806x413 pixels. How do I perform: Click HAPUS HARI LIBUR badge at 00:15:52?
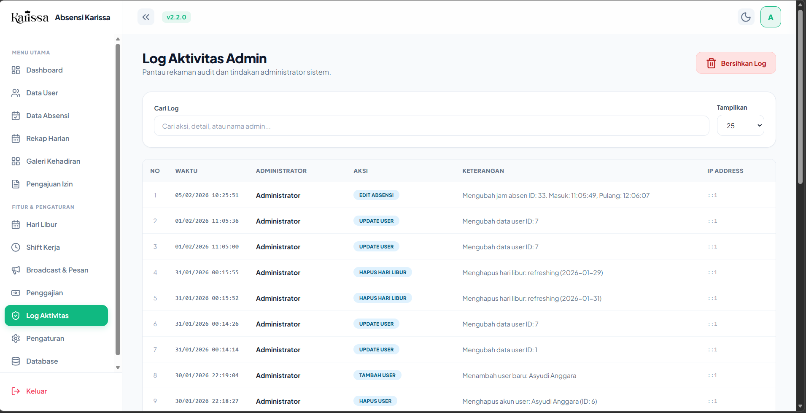pyautogui.click(x=383, y=298)
